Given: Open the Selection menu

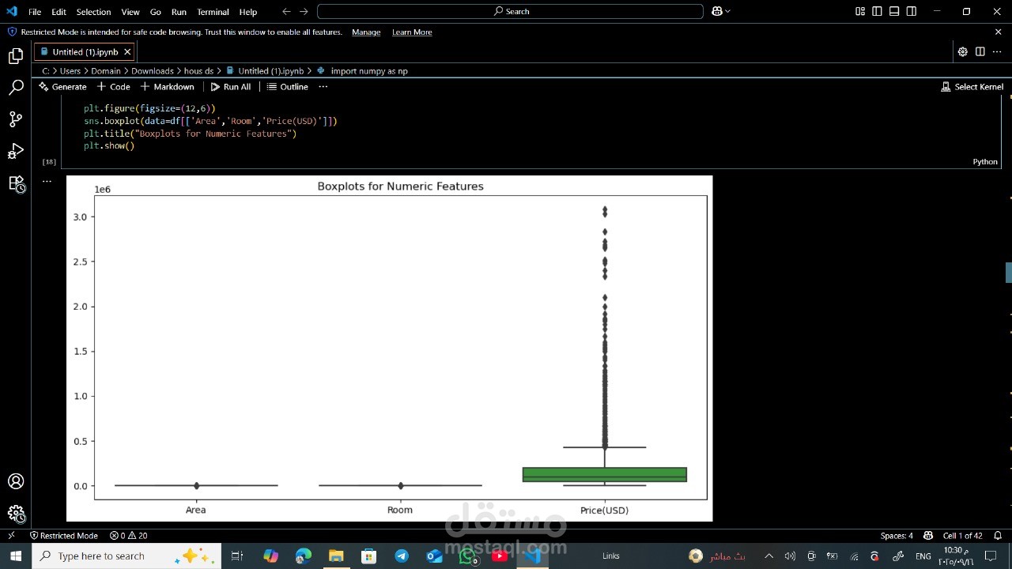Looking at the screenshot, I should coord(93,12).
